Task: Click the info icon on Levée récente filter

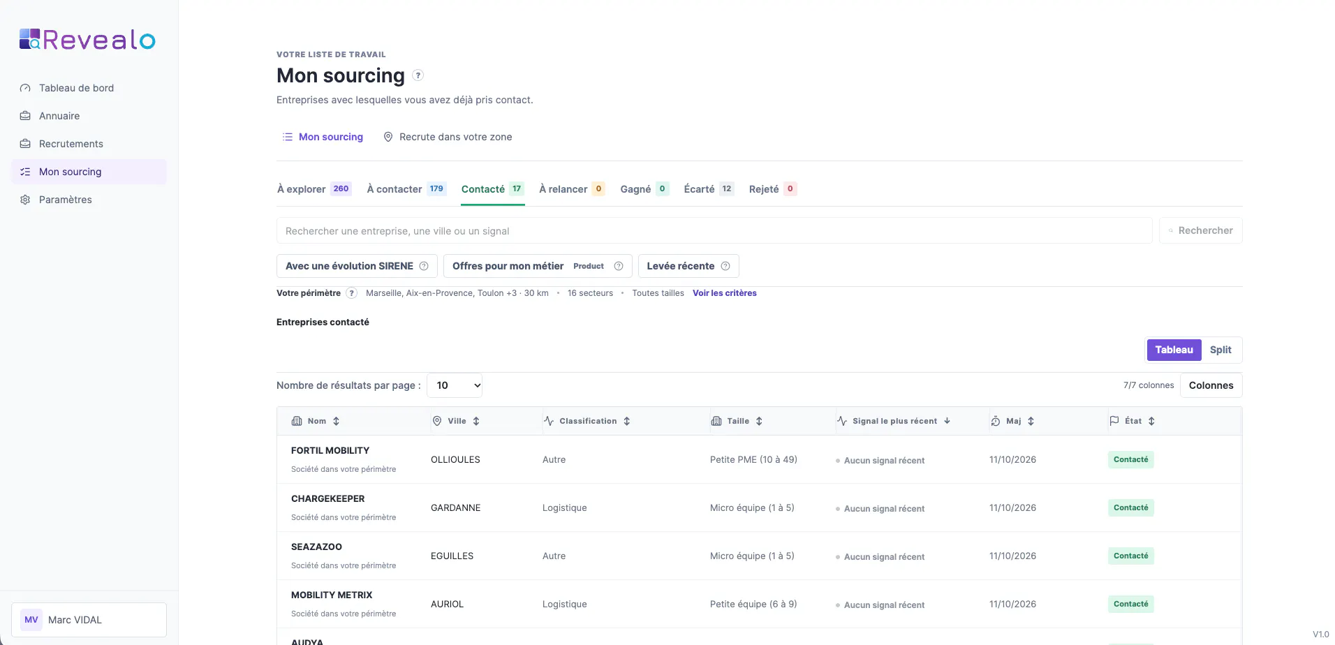Action: 725,266
